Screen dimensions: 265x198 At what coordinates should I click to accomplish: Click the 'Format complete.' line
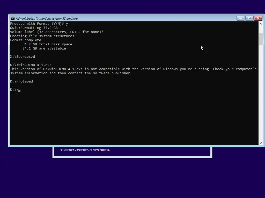[x=27, y=40]
